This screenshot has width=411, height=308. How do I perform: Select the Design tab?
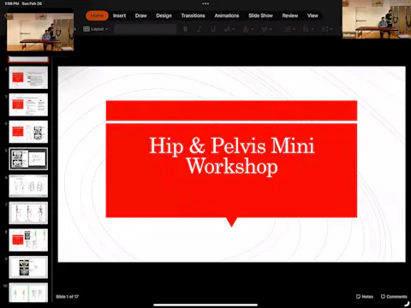[164, 15]
